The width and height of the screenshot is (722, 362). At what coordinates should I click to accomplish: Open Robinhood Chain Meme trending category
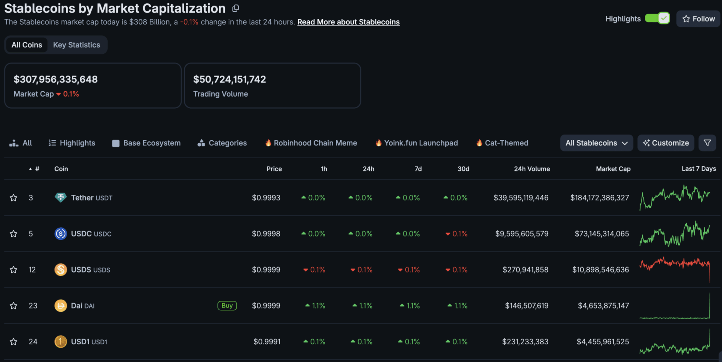[311, 143]
